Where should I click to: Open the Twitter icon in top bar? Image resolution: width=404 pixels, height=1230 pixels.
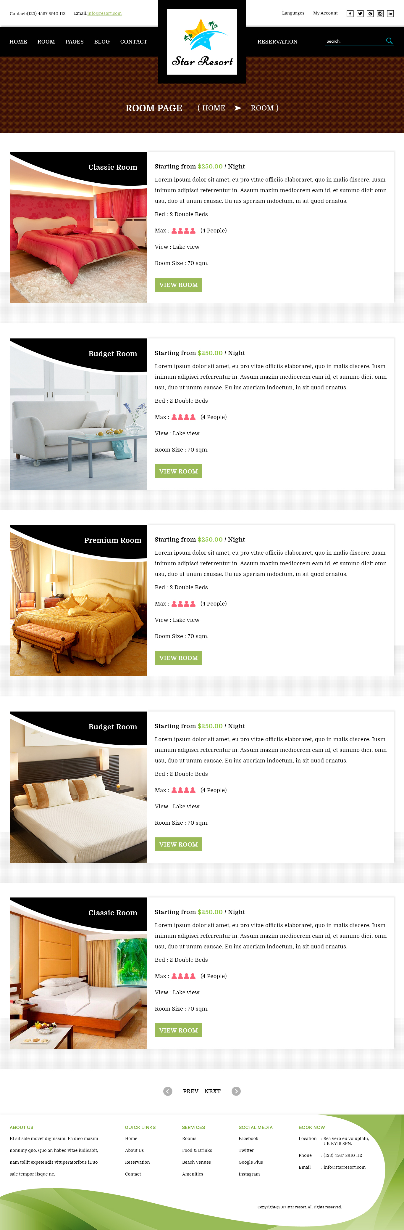(x=360, y=13)
